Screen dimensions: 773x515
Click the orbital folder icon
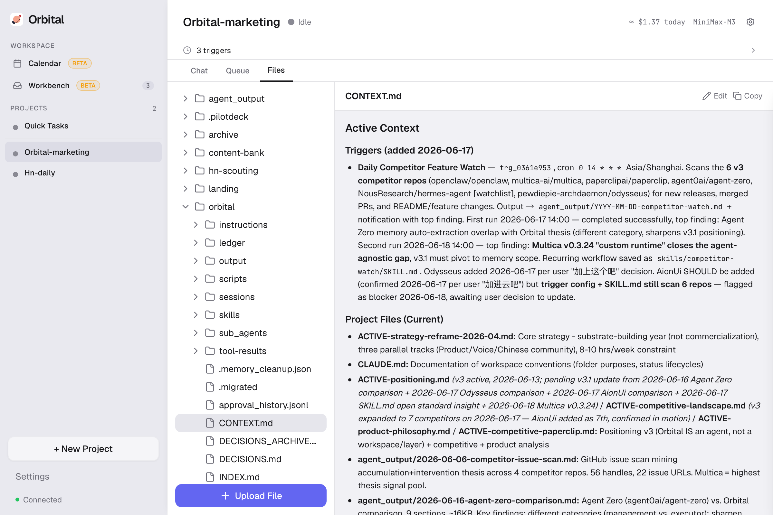199,207
